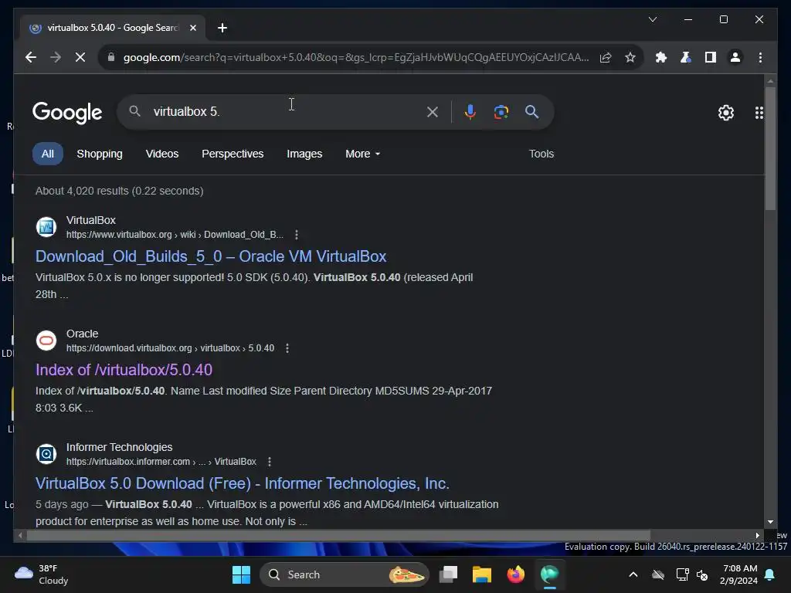Share this page from address bar

[x=606, y=57]
